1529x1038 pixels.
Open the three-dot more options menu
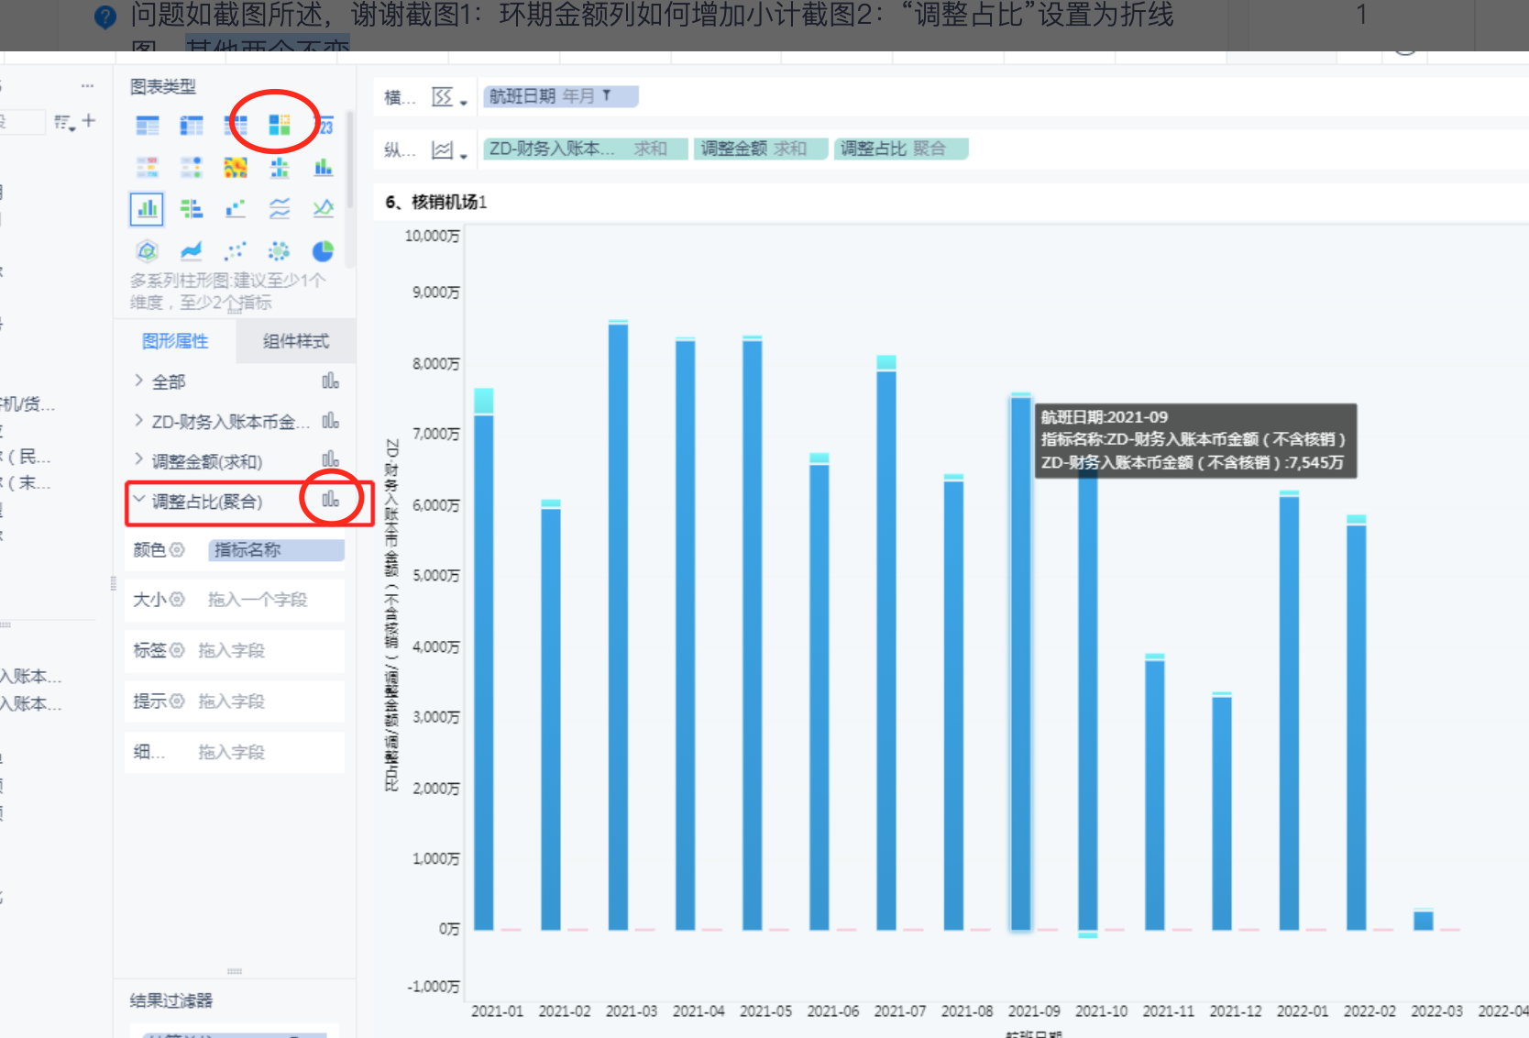(x=87, y=85)
